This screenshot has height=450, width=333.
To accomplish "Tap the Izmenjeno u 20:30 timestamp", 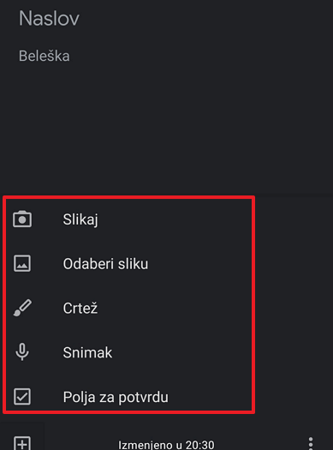I will point(166,445).
